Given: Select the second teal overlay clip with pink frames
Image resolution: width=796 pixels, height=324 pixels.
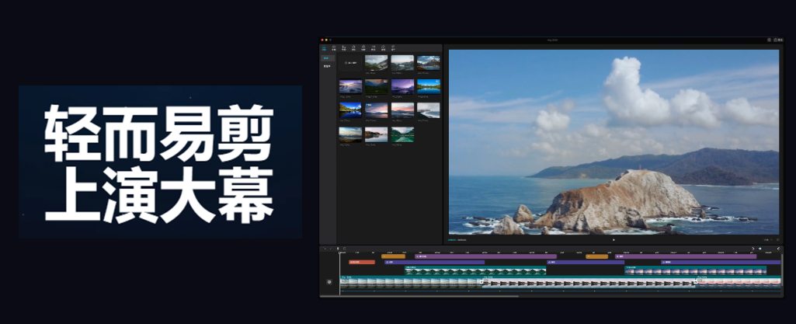Looking at the screenshot, I should 695,270.
